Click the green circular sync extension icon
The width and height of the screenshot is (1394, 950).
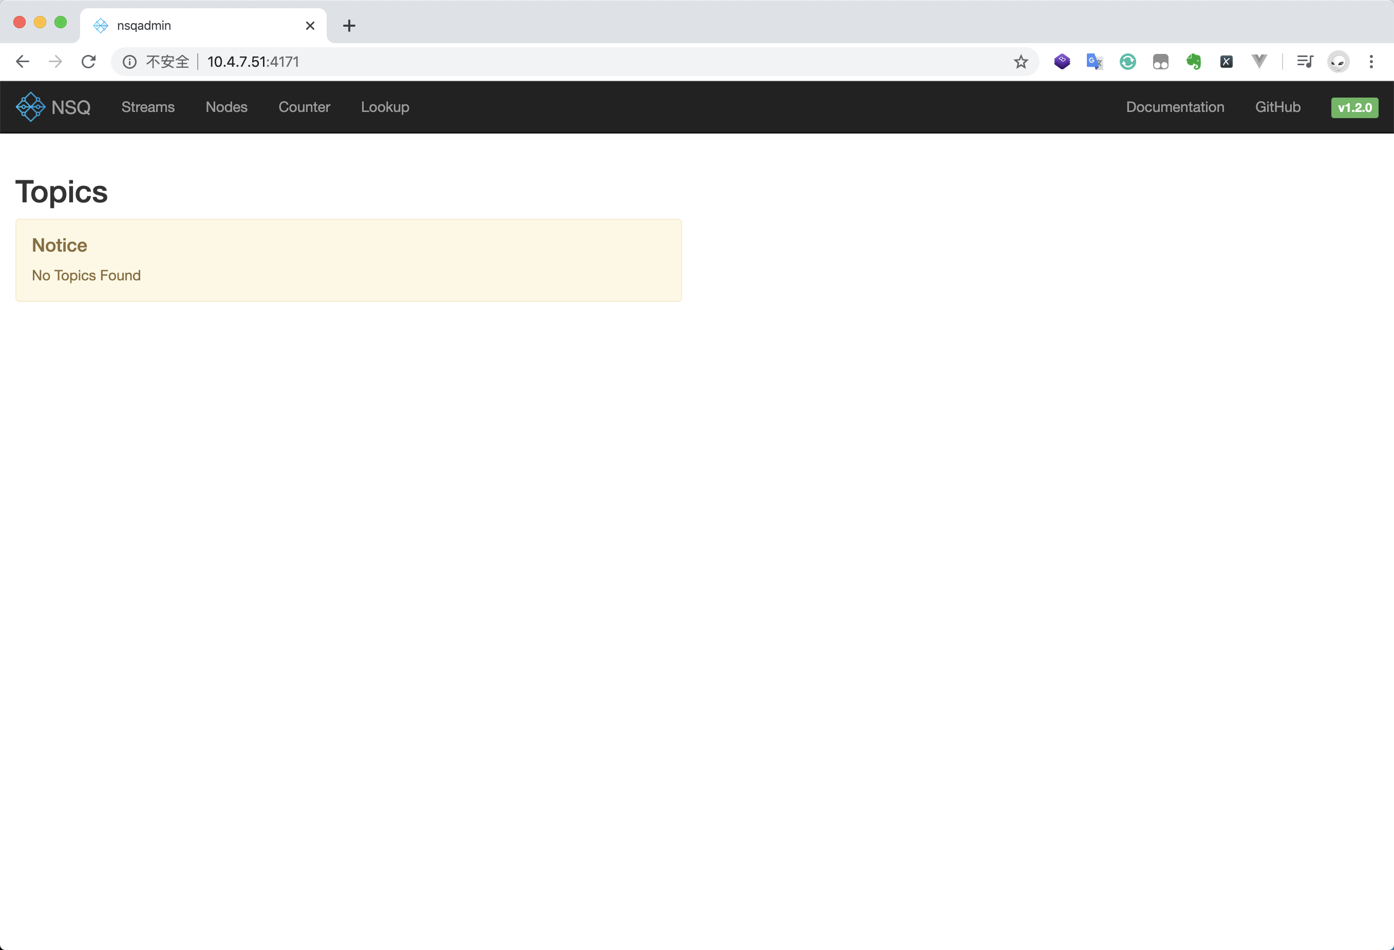point(1127,62)
